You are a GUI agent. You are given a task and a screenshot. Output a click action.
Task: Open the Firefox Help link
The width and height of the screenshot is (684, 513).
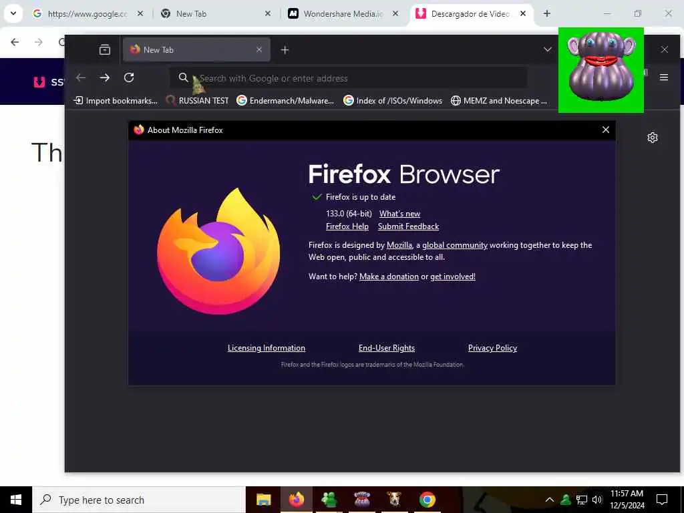pyautogui.click(x=347, y=226)
